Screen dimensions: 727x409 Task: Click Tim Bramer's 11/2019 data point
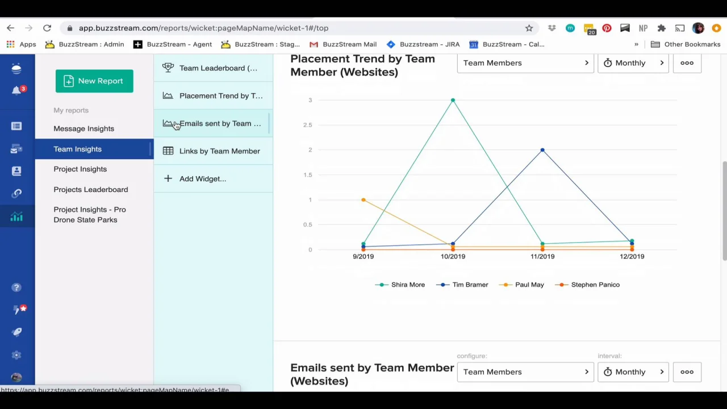coord(542,151)
